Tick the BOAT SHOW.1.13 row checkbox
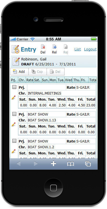107x209 pixels. pos(14,114)
